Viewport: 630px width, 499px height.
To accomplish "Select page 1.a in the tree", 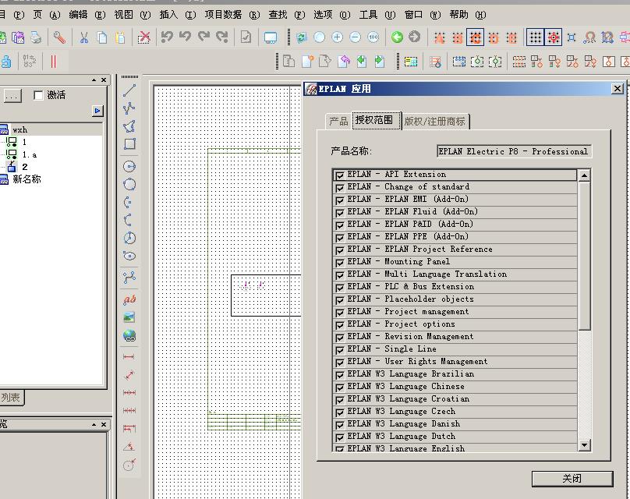I will (x=29, y=154).
